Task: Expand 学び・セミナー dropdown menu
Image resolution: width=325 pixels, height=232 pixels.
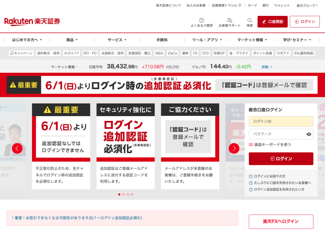Action: point(297,40)
